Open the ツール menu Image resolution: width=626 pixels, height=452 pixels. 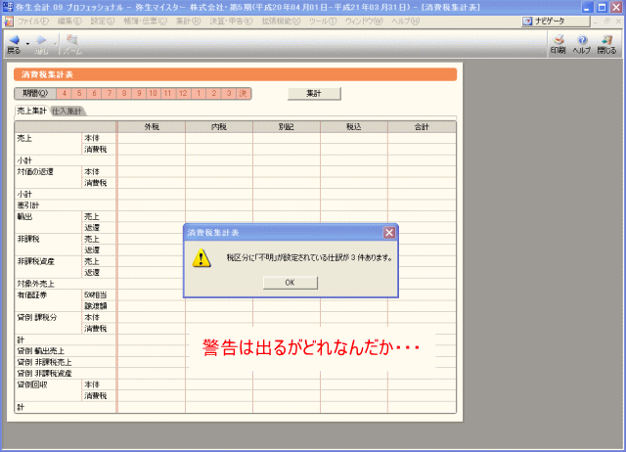tap(323, 22)
